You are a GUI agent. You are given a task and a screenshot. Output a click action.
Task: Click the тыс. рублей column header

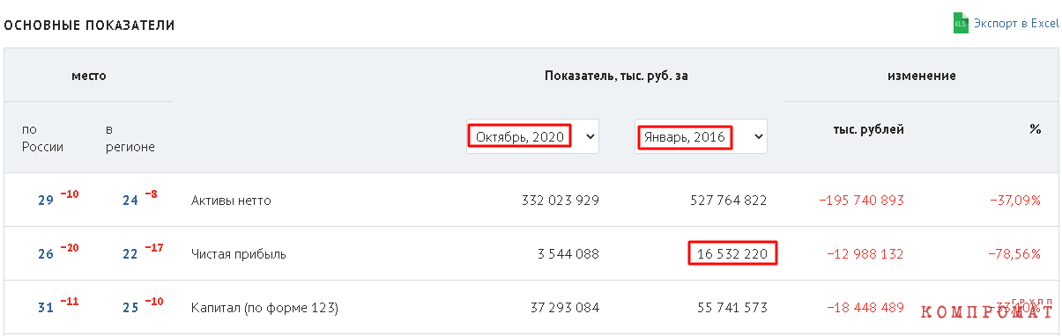[869, 129]
